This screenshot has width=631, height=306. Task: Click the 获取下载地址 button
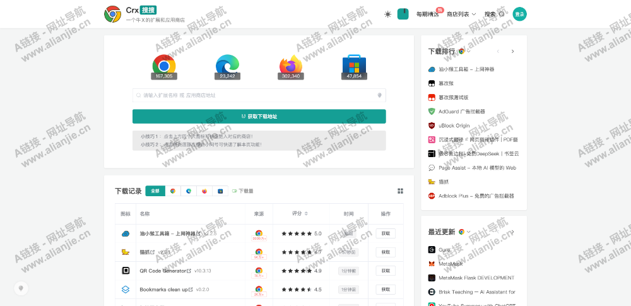point(259,116)
